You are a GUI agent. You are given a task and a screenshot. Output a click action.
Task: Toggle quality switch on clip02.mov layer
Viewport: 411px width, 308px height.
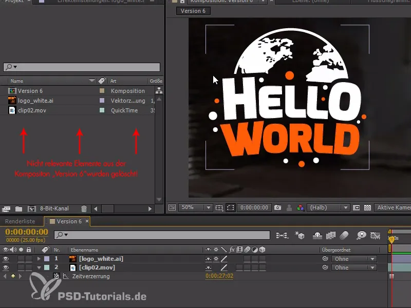point(224,267)
